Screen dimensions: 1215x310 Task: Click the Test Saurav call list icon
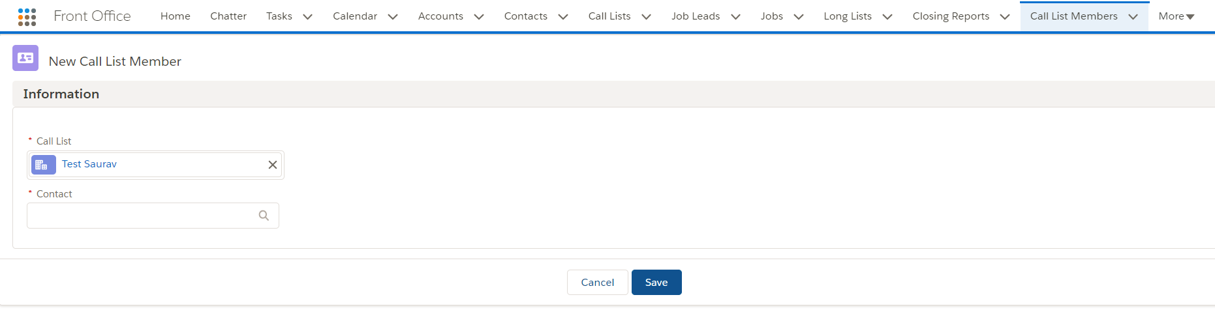tap(44, 165)
